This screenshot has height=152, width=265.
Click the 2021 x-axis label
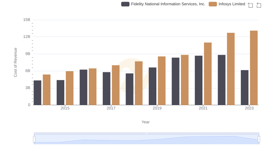pos(203,108)
